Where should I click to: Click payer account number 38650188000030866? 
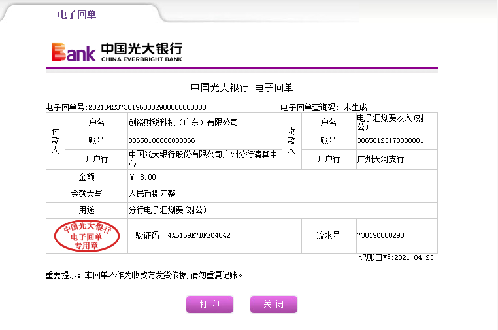[x=161, y=140]
